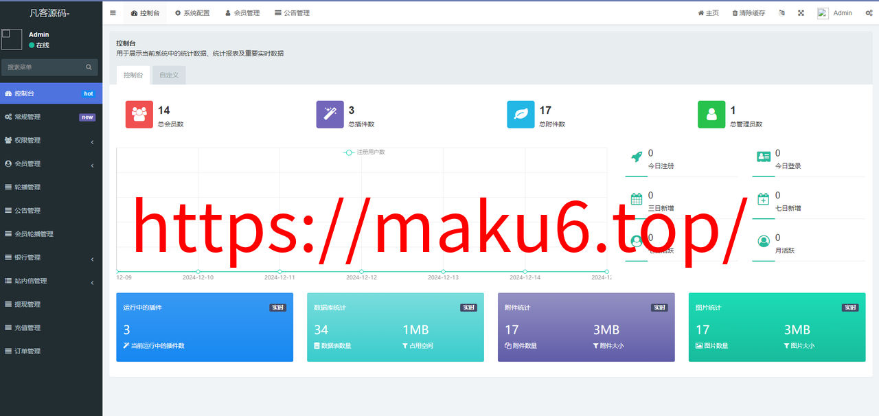Select 控制台 with hot badge in the sidebar
The width and height of the screenshot is (879, 416).
51,93
